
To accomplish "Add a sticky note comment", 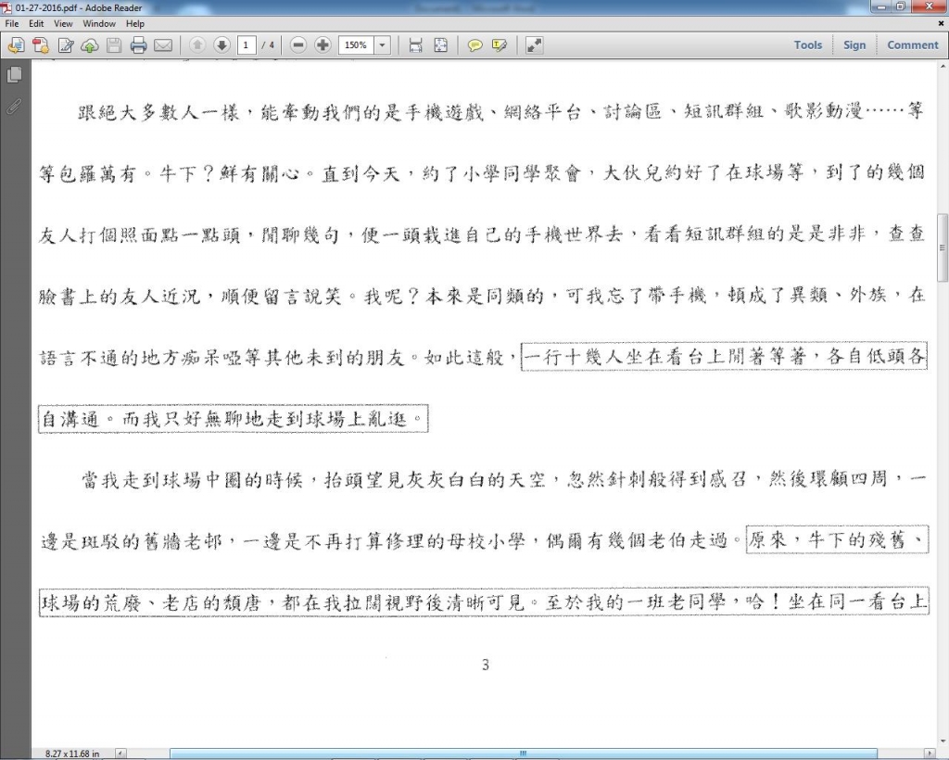I will point(475,45).
